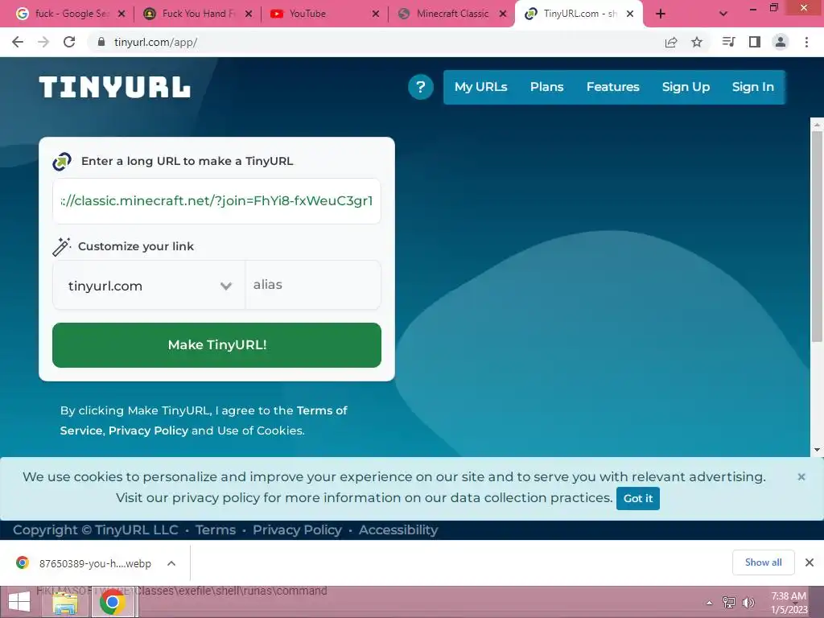Click the link icon beside Enter a long URL
Image resolution: width=824 pixels, height=618 pixels.
62,161
